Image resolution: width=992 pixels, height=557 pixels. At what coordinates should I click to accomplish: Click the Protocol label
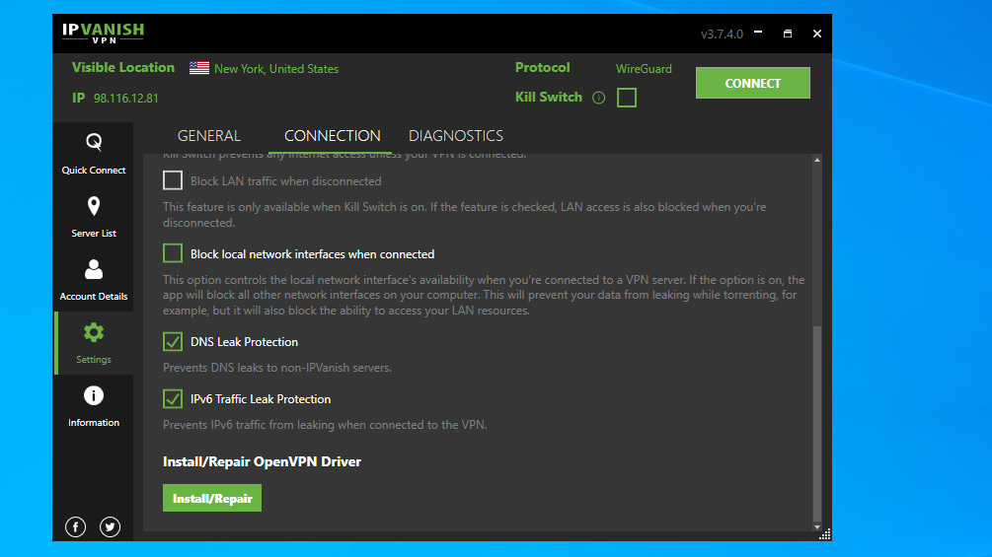(542, 68)
